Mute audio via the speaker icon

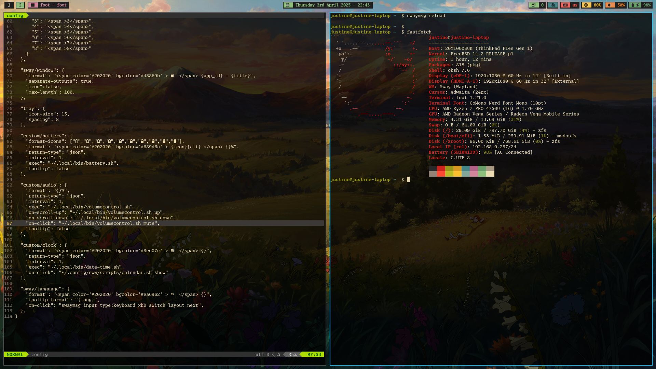click(610, 5)
